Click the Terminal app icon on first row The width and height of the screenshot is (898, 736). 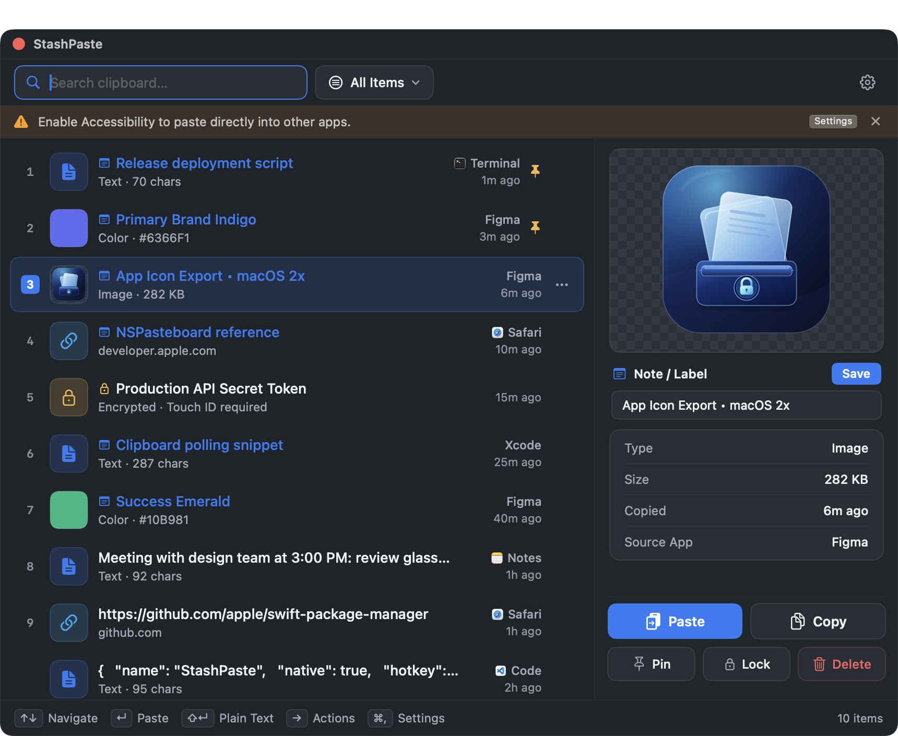(460, 163)
